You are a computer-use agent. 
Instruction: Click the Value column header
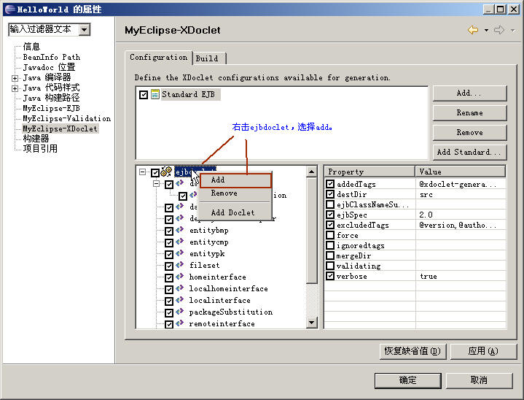[x=461, y=172]
